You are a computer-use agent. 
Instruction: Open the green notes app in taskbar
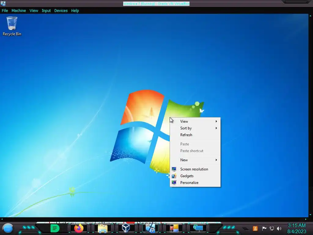pyautogui.click(x=55, y=228)
